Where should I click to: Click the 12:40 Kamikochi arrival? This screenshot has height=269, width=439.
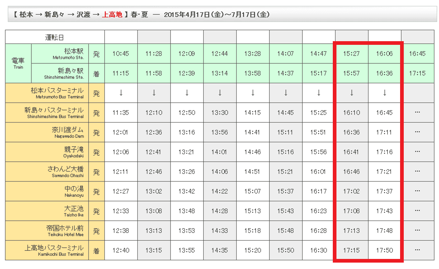[x=121, y=250]
